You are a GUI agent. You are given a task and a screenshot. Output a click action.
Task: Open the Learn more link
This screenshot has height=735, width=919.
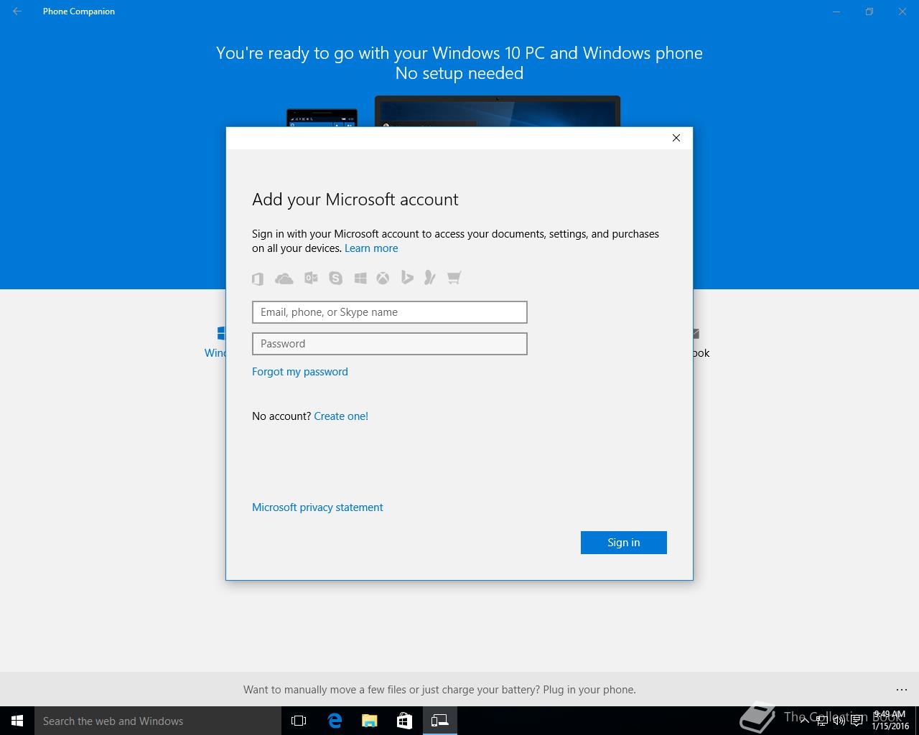(371, 248)
